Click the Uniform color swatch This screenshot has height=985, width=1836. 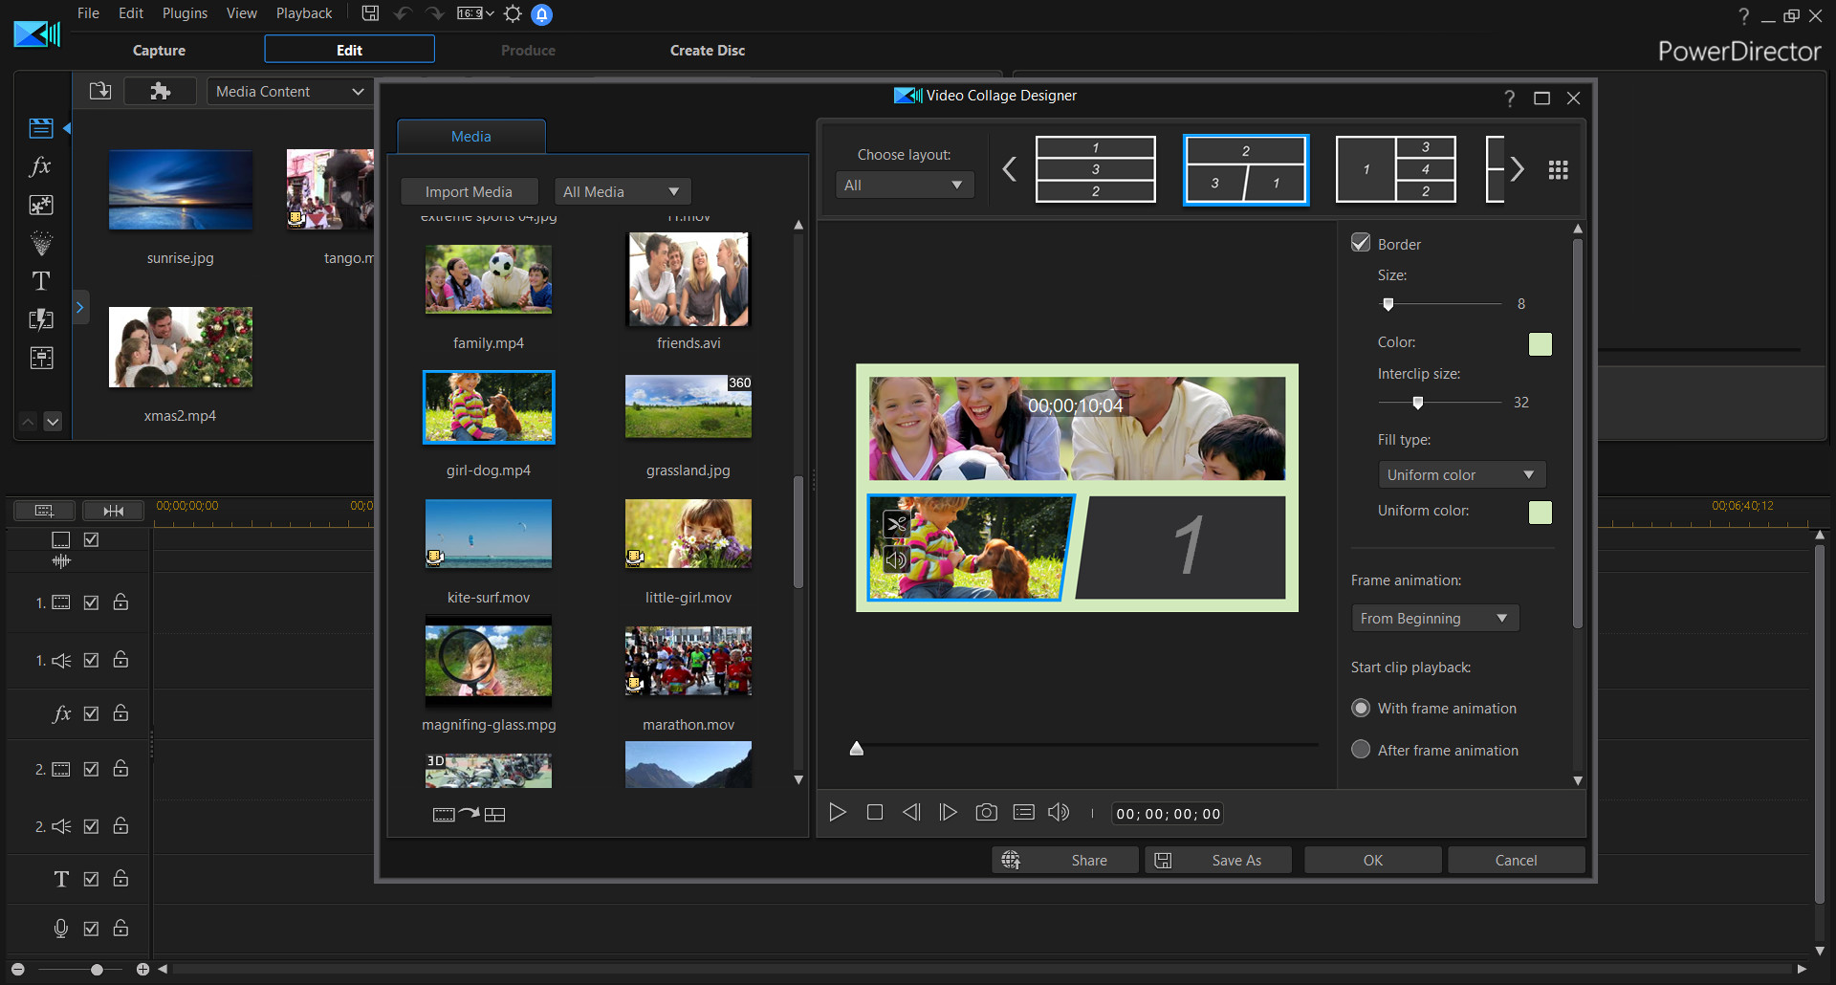[x=1540, y=512]
